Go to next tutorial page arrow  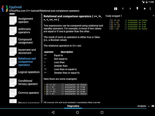coord(130,9)
